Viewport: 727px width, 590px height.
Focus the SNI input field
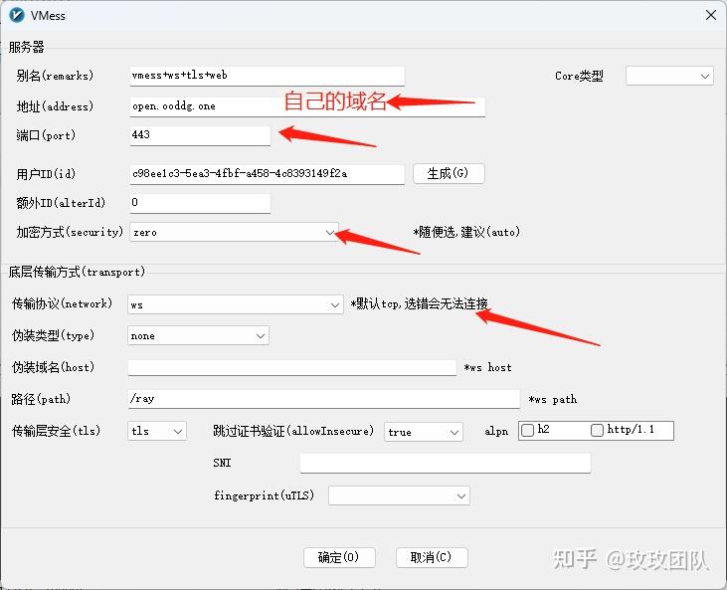446,463
